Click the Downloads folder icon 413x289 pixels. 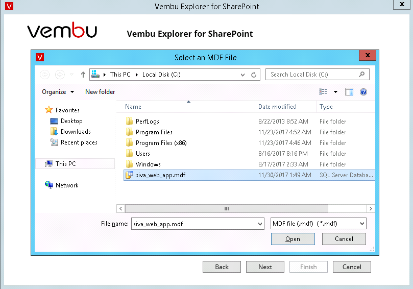(x=54, y=131)
